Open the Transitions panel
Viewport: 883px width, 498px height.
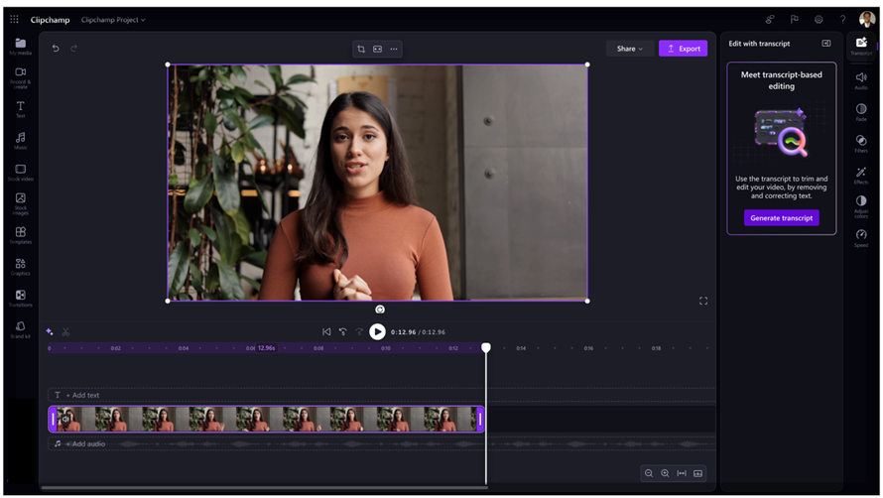point(20,299)
